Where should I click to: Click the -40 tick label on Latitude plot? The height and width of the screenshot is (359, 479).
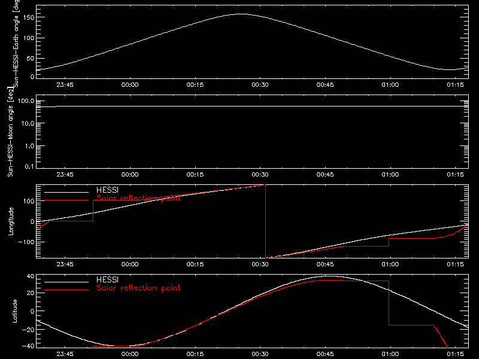28,346
